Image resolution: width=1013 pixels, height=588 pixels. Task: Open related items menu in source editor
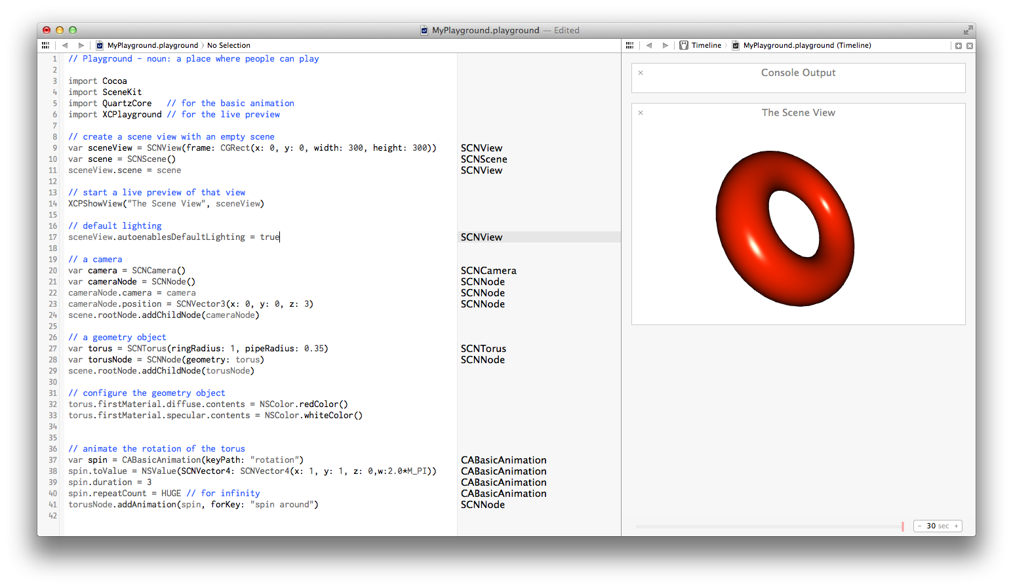click(45, 45)
